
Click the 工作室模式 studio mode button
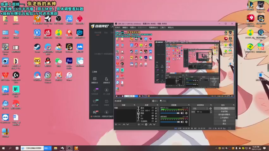(224, 118)
